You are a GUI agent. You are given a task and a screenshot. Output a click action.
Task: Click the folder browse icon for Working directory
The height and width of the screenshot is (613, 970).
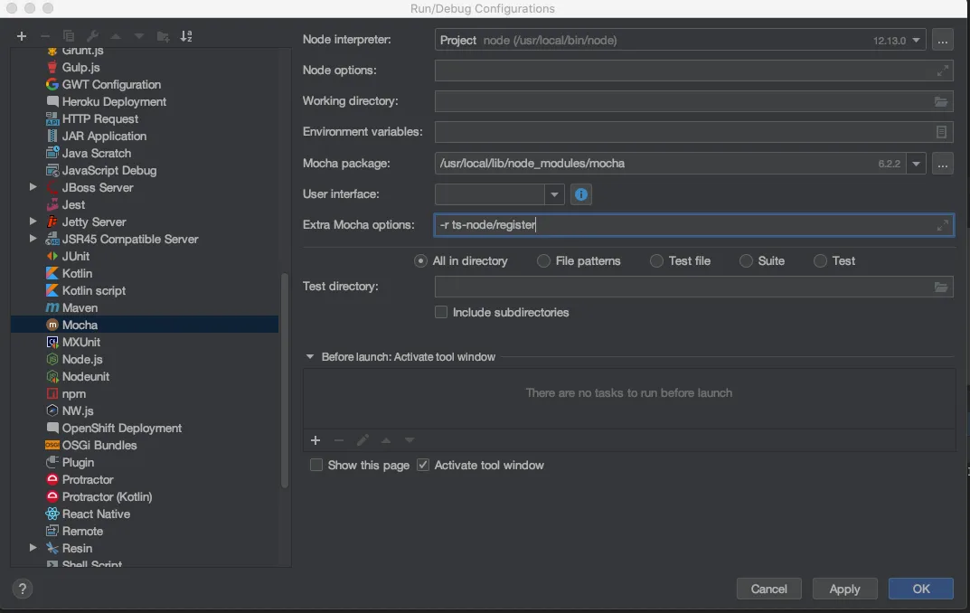tap(941, 101)
